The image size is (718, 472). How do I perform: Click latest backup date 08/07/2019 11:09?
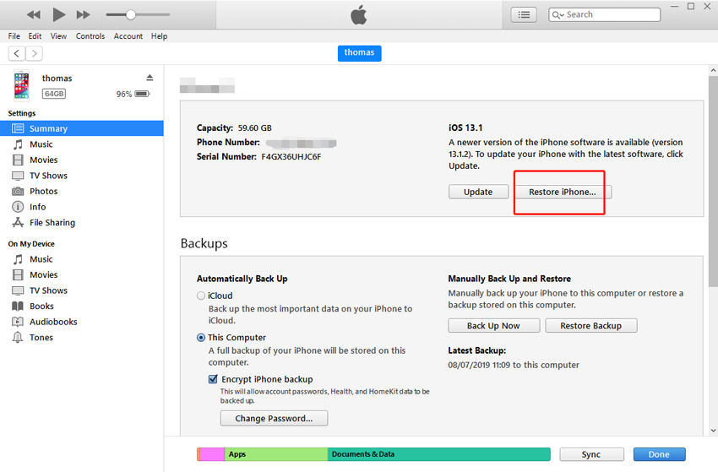[x=479, y=366]
